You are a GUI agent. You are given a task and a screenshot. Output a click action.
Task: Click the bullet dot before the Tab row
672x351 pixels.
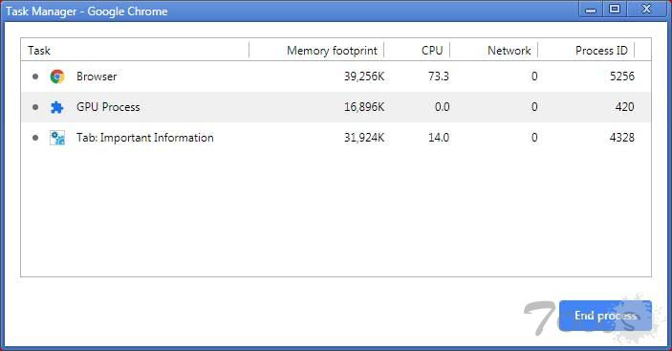click(x=35, y=138)
